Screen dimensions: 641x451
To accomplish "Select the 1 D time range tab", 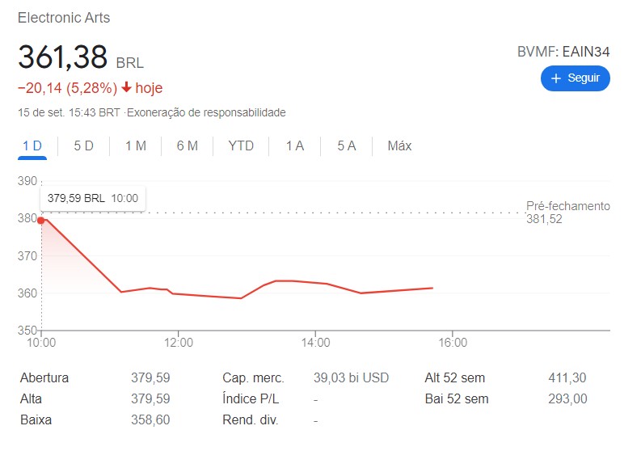I will 32,146.
